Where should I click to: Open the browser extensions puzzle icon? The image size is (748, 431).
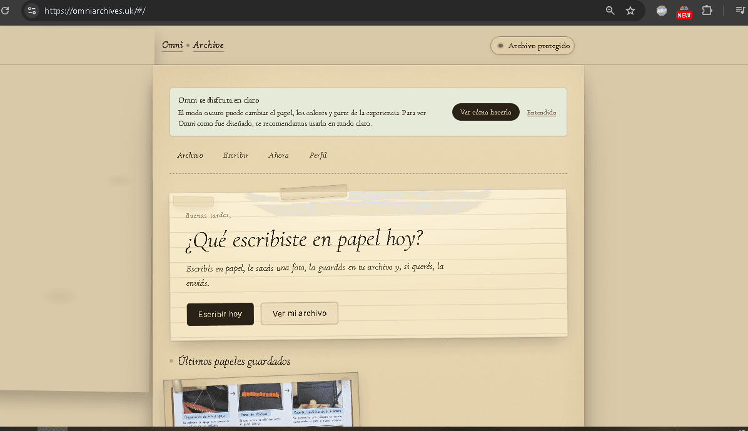707,10
